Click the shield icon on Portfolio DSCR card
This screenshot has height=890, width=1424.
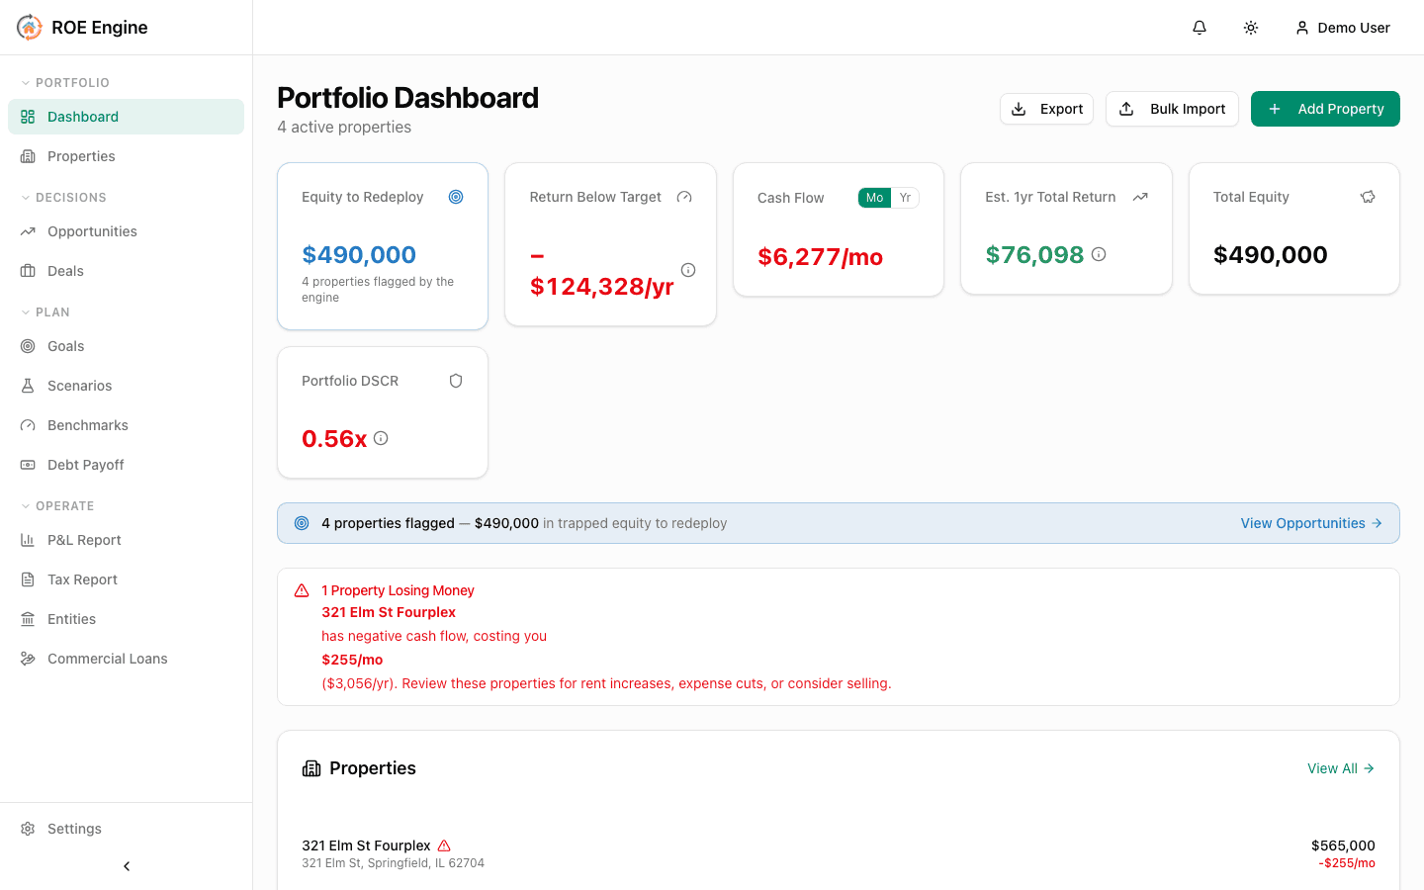(x=456, y=381)
